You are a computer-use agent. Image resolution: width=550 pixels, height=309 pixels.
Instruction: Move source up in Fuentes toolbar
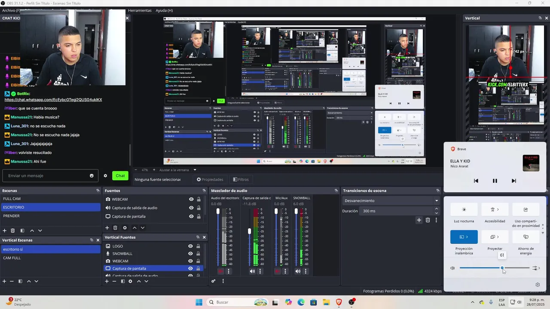tap(134, 228)
